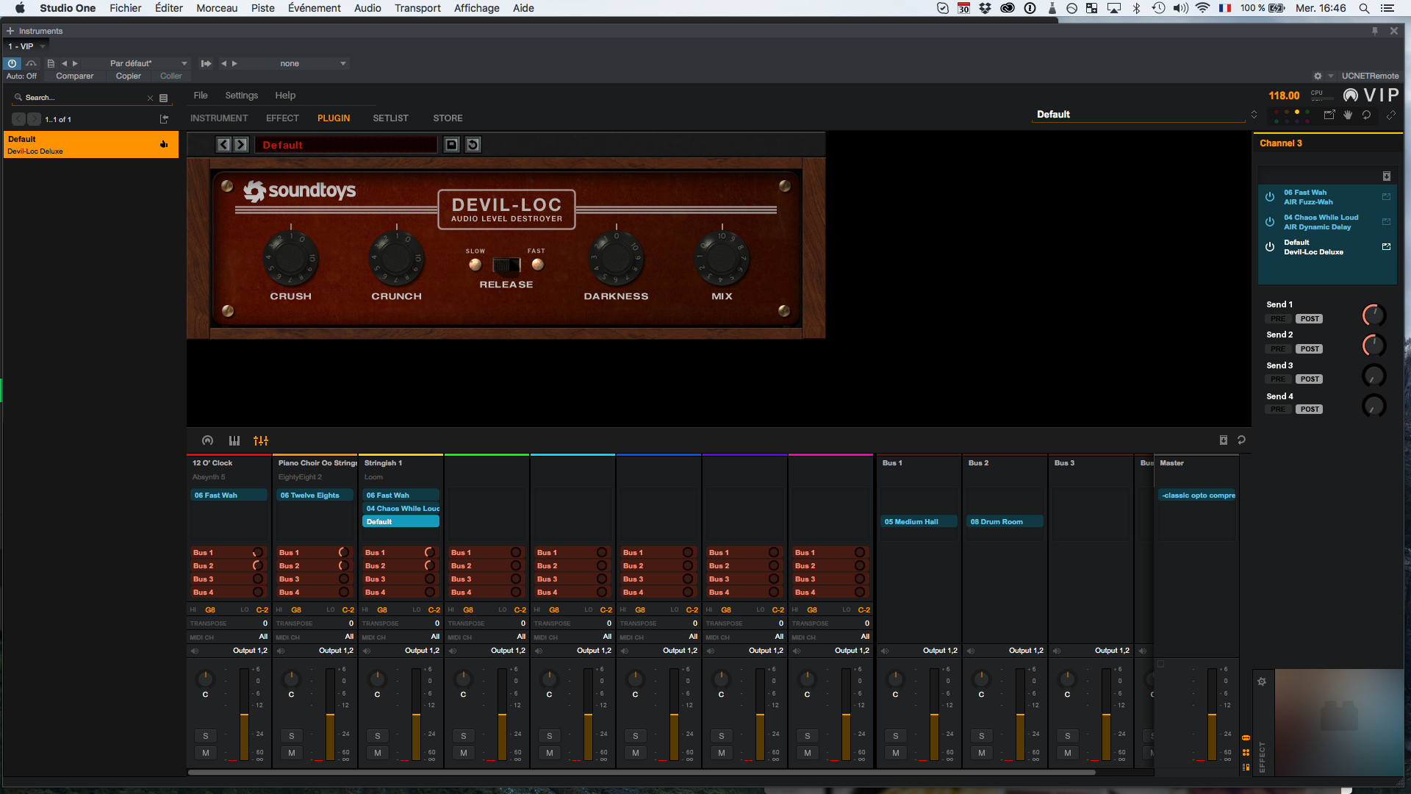Image resolution: width=1411 pixels, height=794 pixels.
Task: Open the Transport menu
Action: point(417,8)
